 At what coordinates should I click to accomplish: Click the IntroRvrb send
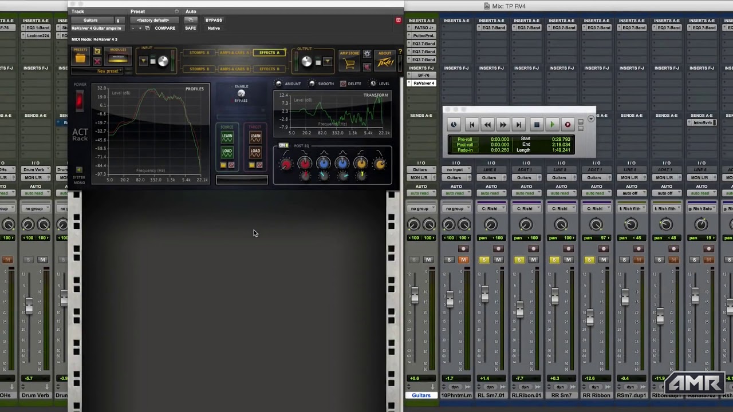pyautogui.click(x=702, y=123)
